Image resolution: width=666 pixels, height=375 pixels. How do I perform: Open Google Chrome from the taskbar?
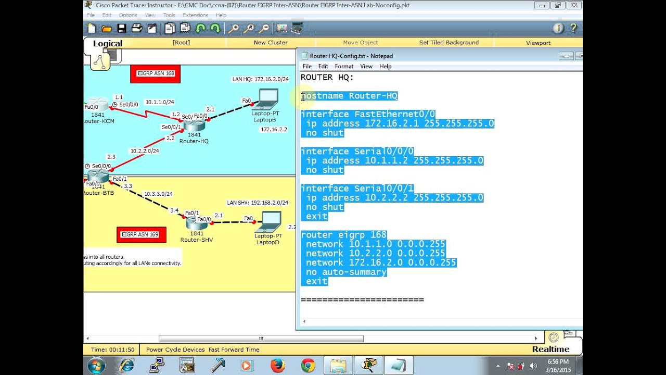tap(308, 366)
